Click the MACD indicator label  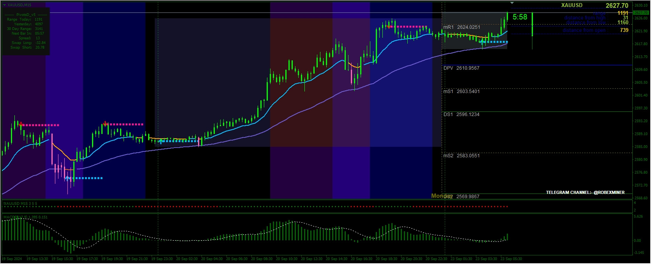click(x=25, y=217)
